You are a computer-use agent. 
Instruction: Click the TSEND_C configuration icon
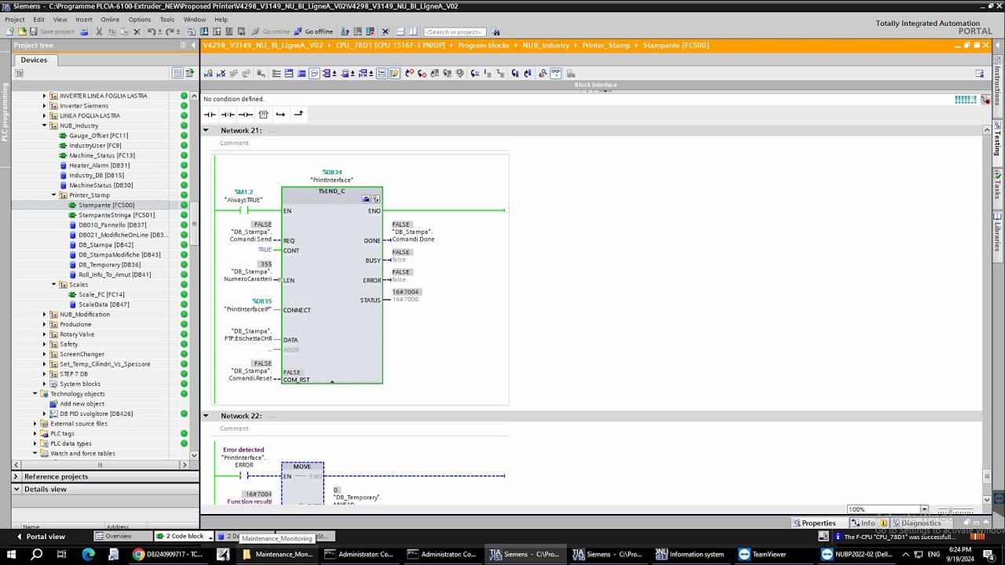[x=366, y=199]
